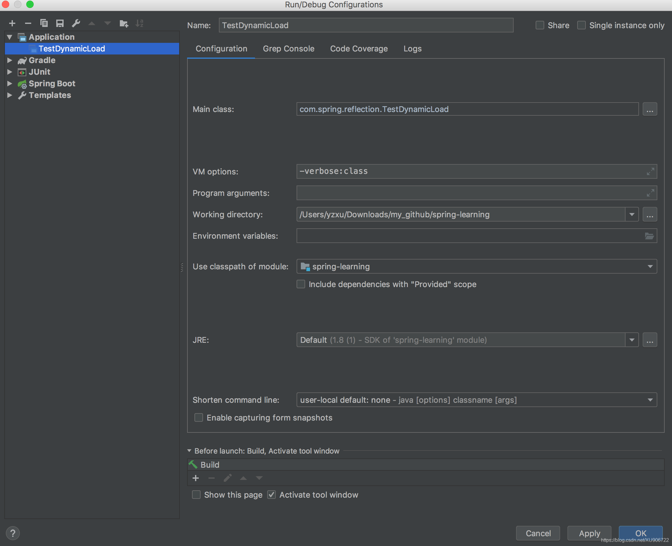
Task: Enable Single instance only checkbox
Action: (x=582, y=25)
